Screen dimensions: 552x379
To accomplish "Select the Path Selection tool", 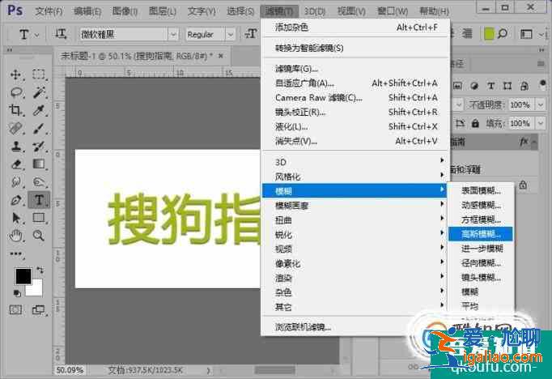I will tap(16, 218).
